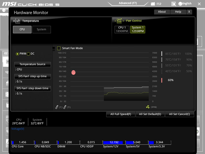The image size is (205, 154).
Task: Click All Set Cancel(C) button
Action: [x=179, y=114]
